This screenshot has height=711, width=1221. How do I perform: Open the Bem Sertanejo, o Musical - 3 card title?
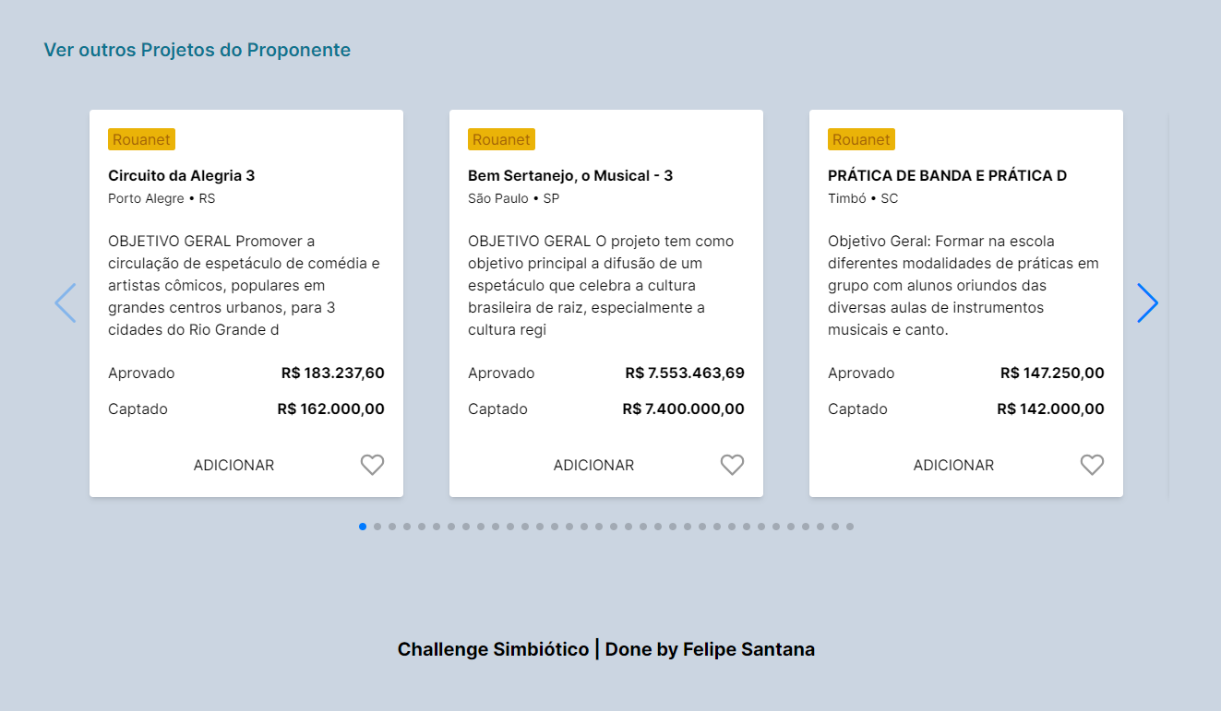pos(570,175)
